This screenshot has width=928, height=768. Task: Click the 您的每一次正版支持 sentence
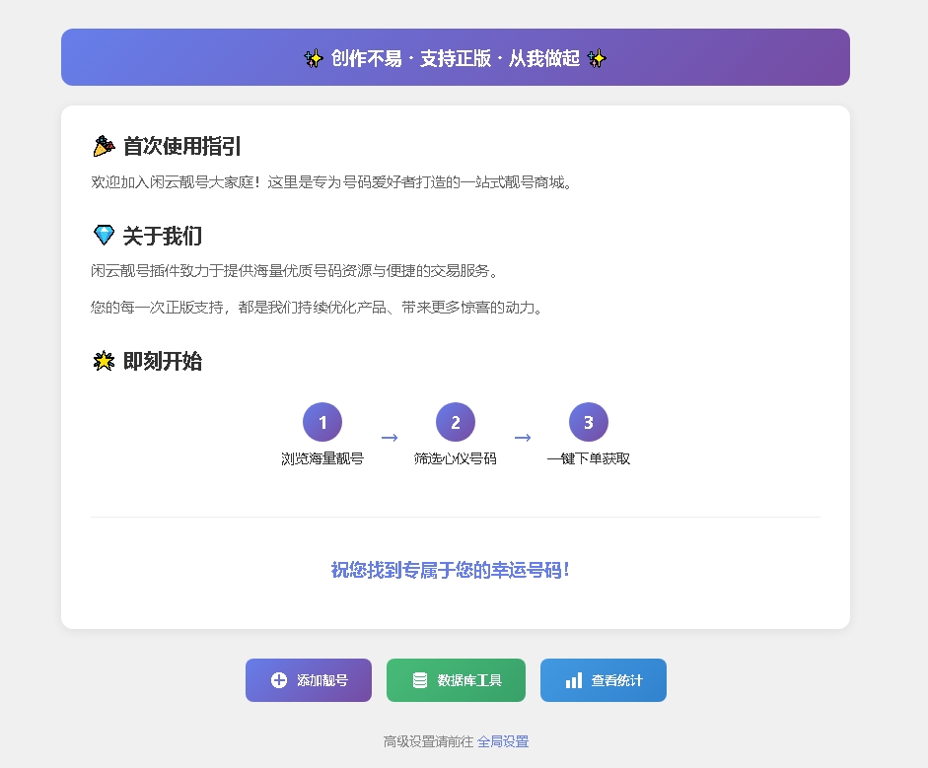coord(317,308)
